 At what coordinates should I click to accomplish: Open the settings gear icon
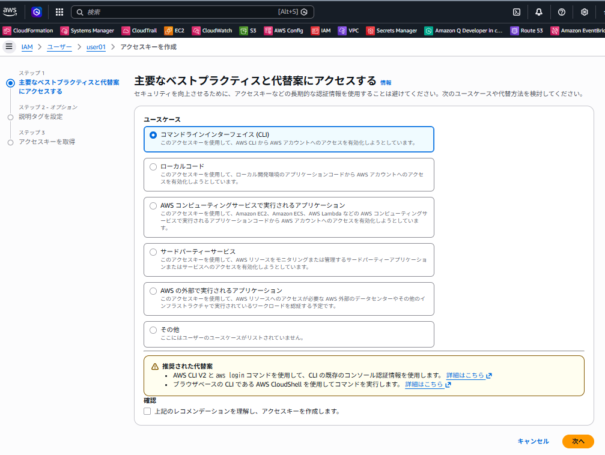(x=585, y=12)
